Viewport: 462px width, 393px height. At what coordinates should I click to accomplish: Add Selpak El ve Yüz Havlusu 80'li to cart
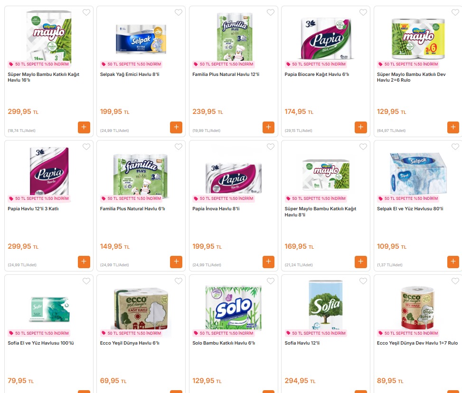(453, 262)
